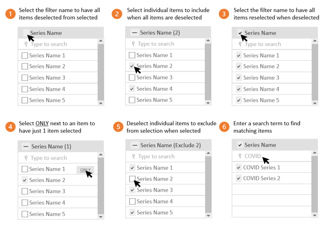This screenshot has height=228, width=329.
Task: Click the orange step 1 number badge
Action: (11, 14)
